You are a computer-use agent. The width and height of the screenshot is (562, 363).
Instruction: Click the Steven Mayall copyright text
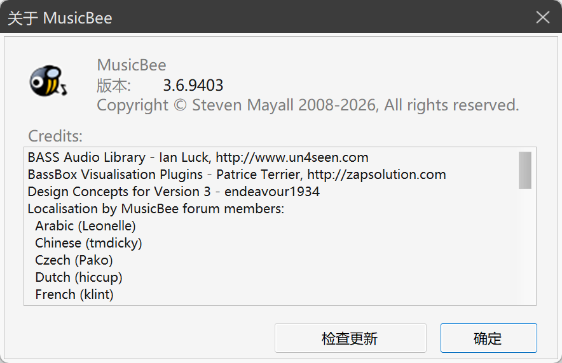coord(308,105)
